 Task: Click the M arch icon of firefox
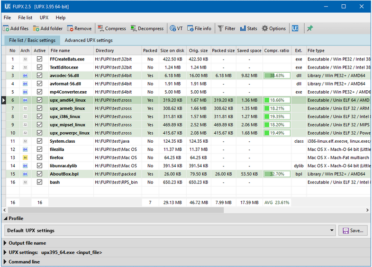tap(25, 158)
